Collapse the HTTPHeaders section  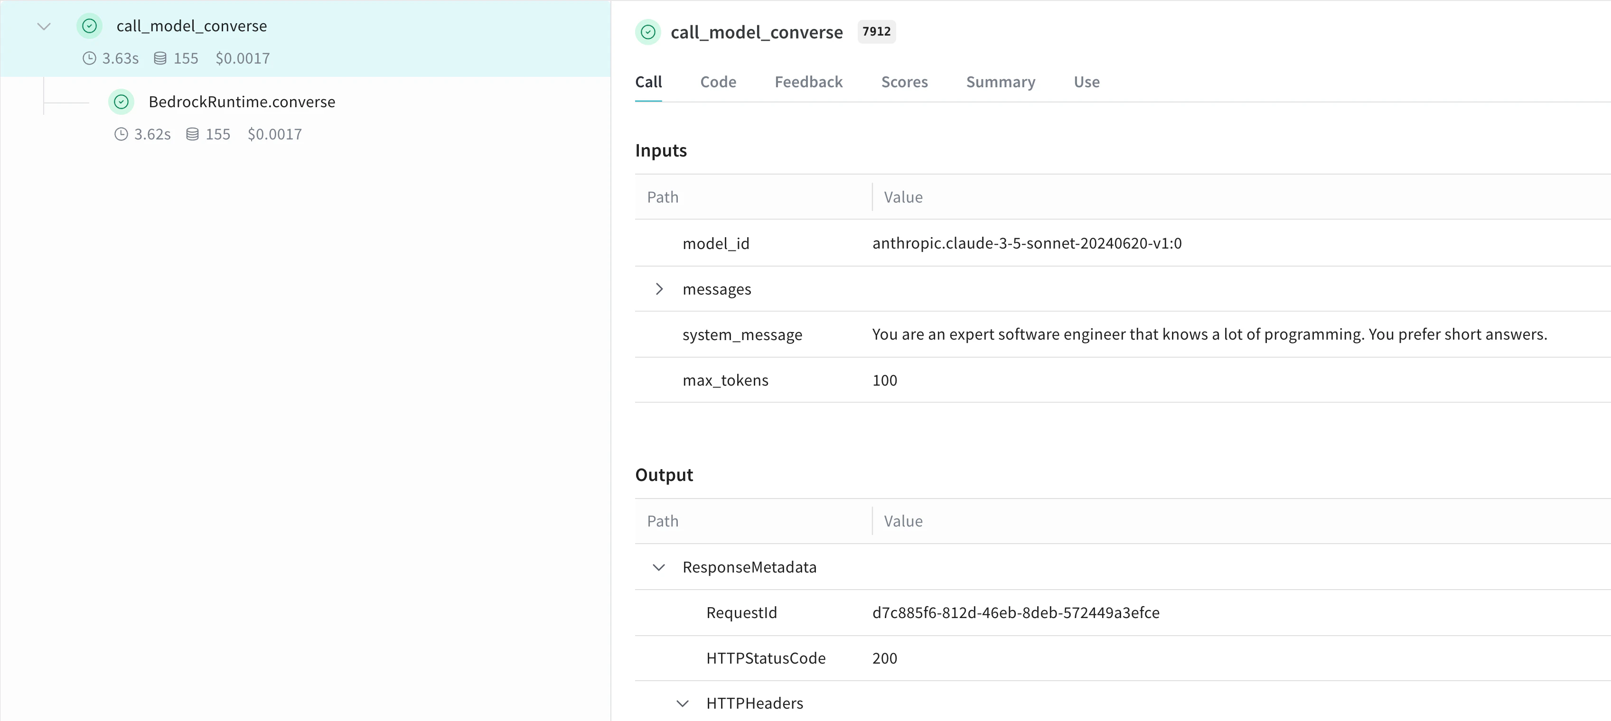(682, 703)
